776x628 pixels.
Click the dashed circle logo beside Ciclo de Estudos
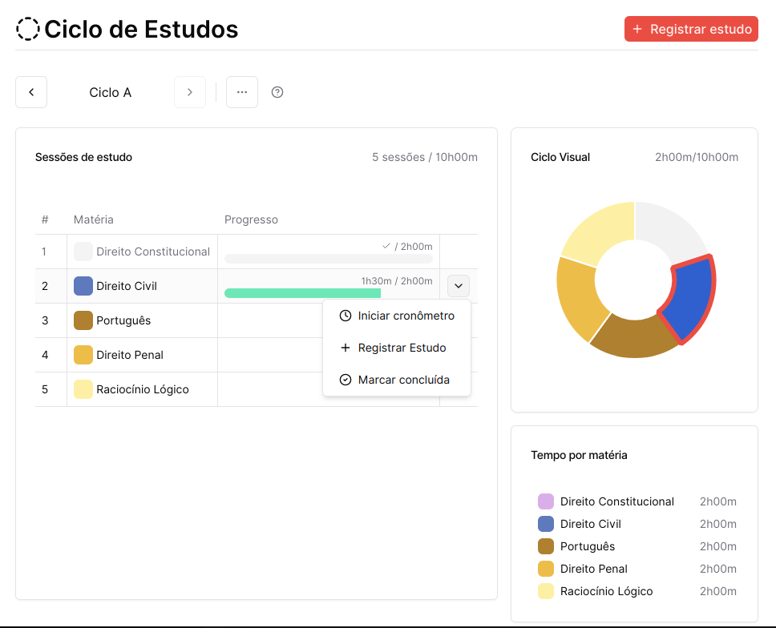pyautogui.click(x=28, y=29)
